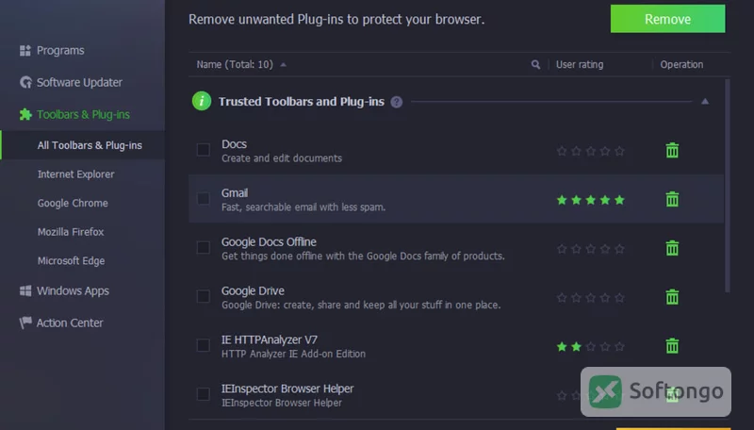
Task: Click the Toolbars & Plug-ins puzzle icon
Action: click(25, 114)
